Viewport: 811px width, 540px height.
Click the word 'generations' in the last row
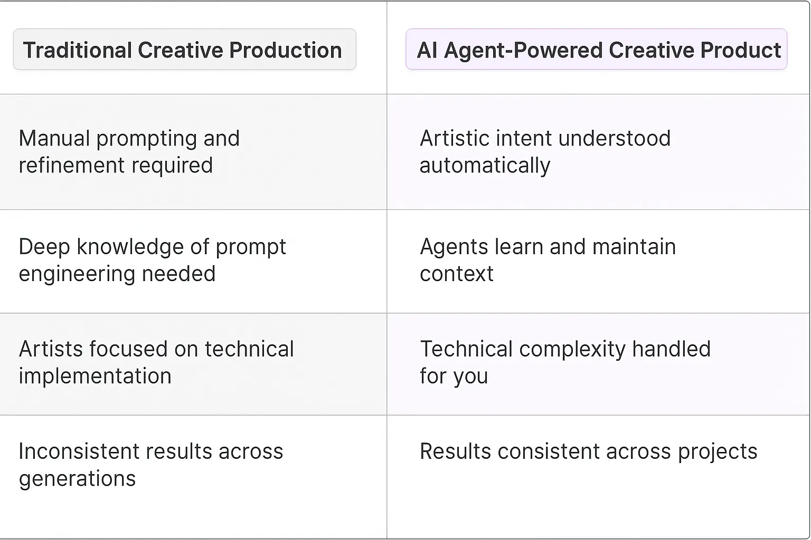pos(77,479)
